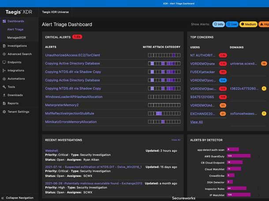
Task: Open the Downloads icon
Action: click(x=4, y=95)
